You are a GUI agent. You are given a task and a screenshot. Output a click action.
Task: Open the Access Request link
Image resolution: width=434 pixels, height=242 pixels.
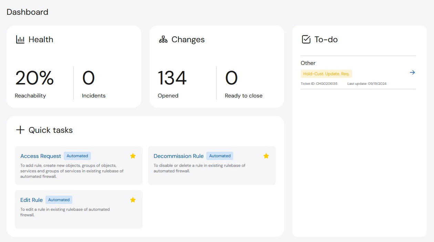[41, 156]
